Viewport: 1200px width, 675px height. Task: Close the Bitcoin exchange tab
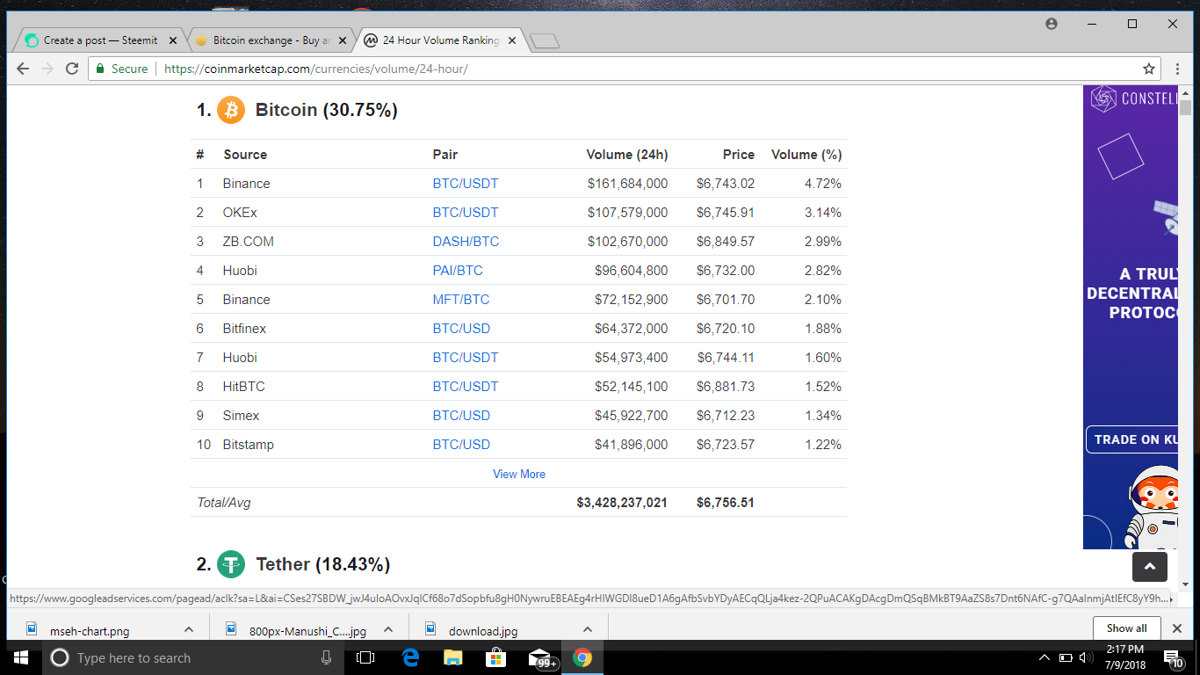343,40
